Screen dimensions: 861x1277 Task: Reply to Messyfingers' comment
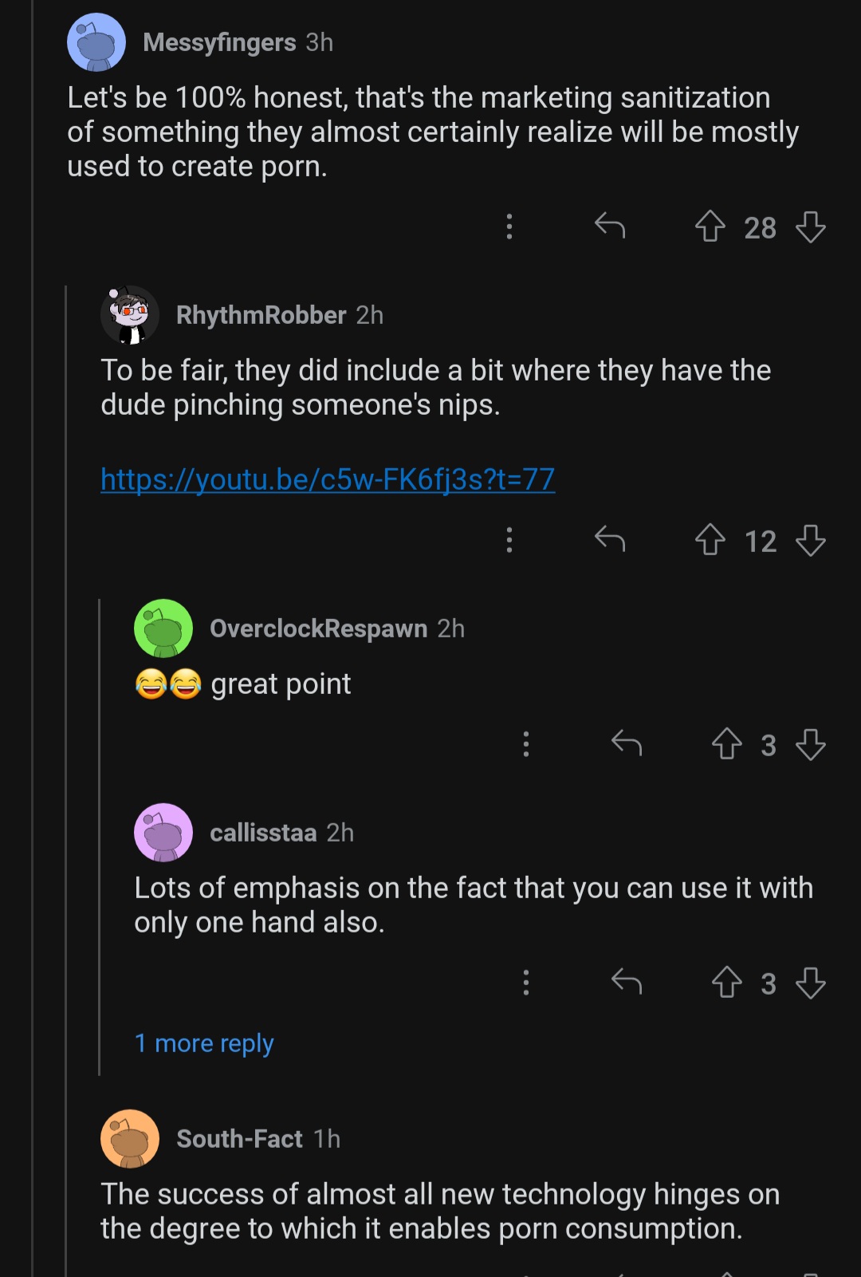coord(610,227)
